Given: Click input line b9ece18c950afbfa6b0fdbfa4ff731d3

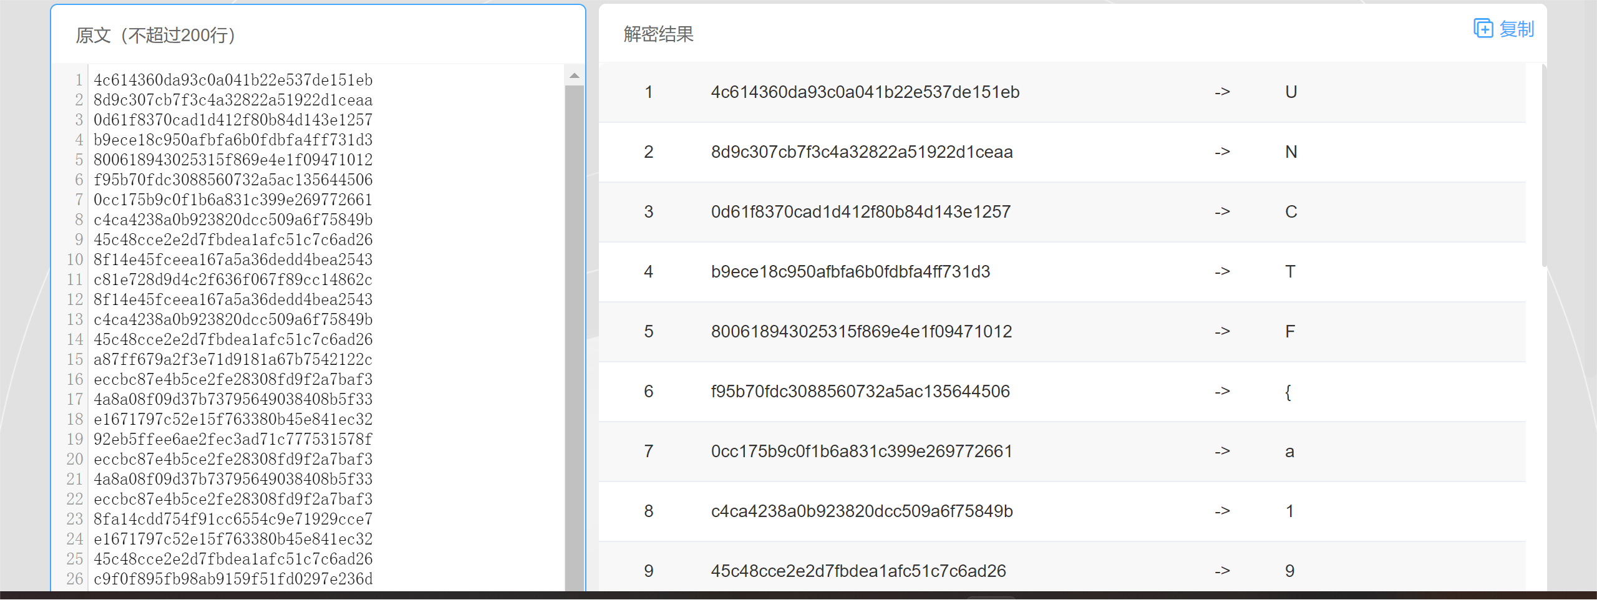Looking at the screenshot, I should [233, 140].
